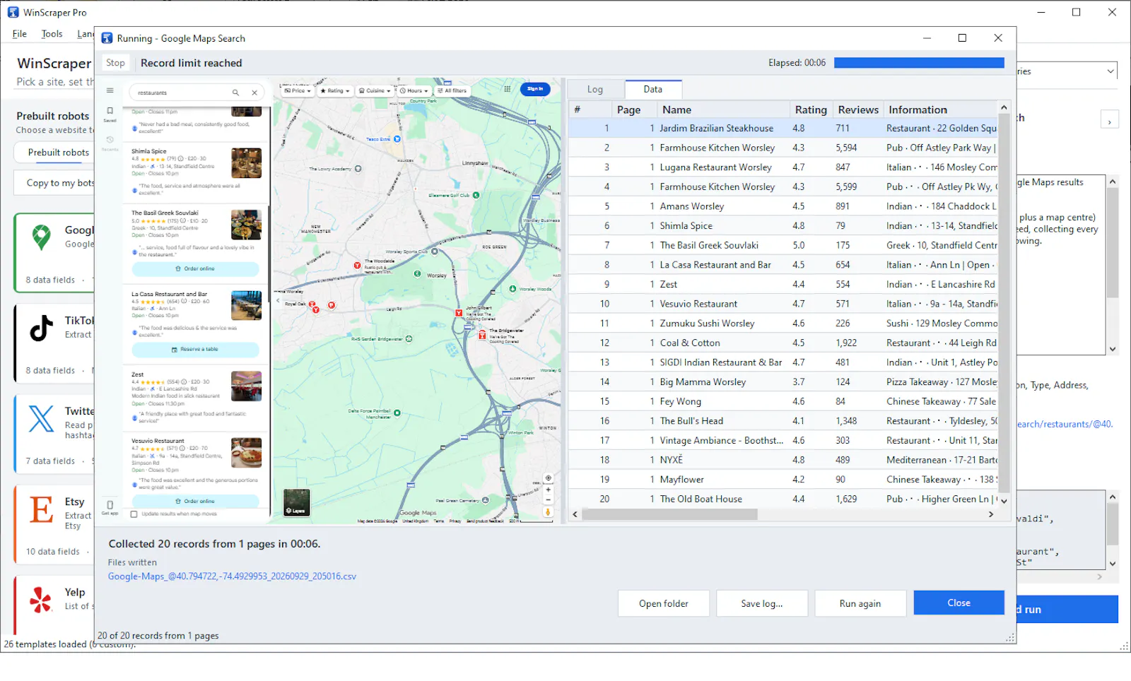Click Order online under Basil Greek Souvlaki
The width and height of the screenshot is (1131, 681).
coord(195,269)
